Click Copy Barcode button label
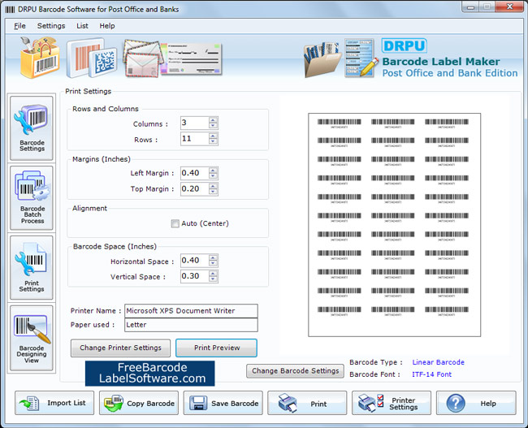The width and height of the screenshot is (528, 428). 150,403
